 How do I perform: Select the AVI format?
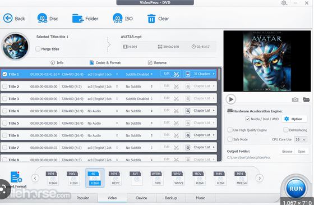coord(137,178)
